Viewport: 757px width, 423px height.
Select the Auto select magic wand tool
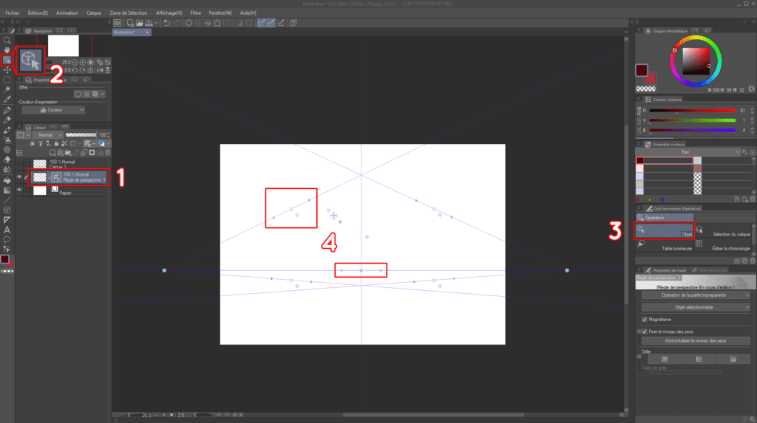(x=7, y=90)
